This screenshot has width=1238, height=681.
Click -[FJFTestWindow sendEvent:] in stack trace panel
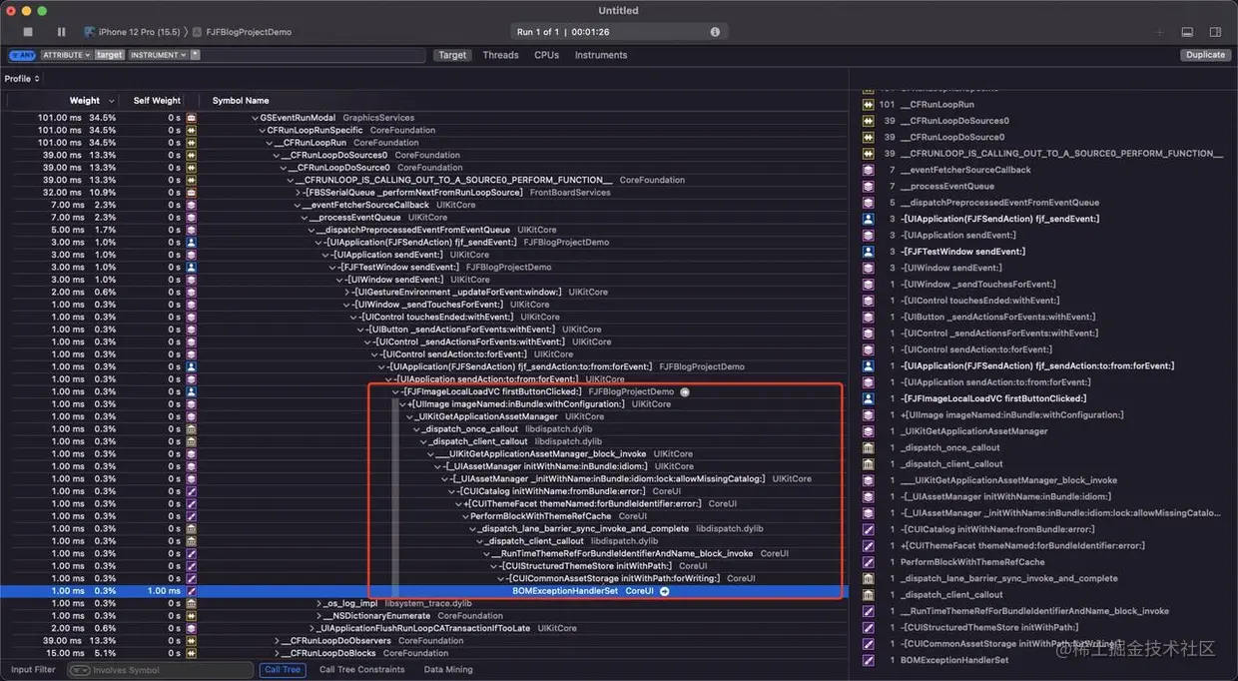pos(962,251)
